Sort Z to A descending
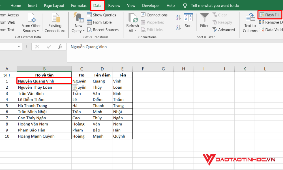Screen dimensions: 283x170 click(x=178, y=27)
